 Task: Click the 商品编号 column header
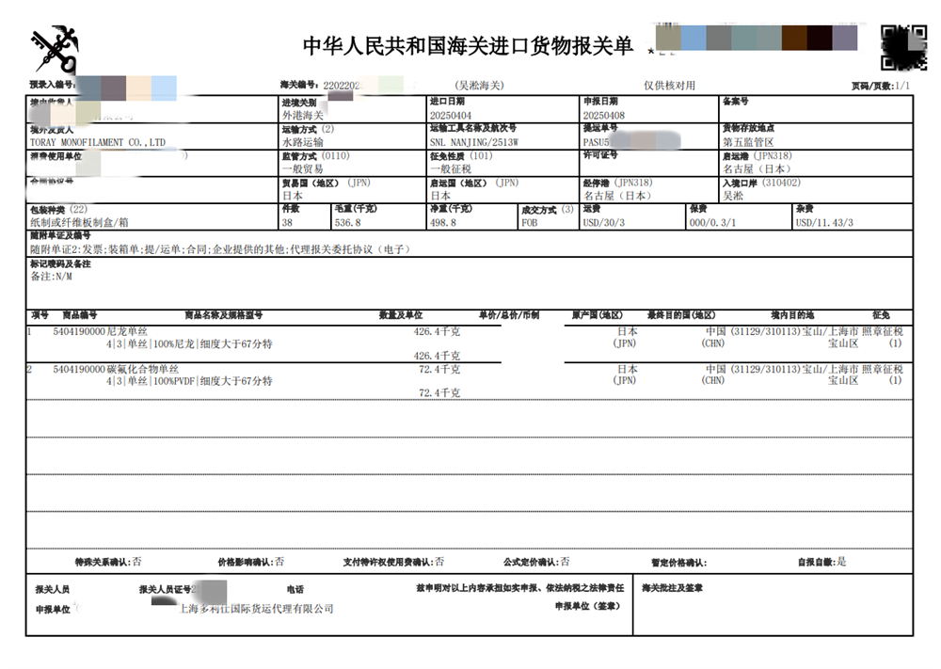pos(80,315)
